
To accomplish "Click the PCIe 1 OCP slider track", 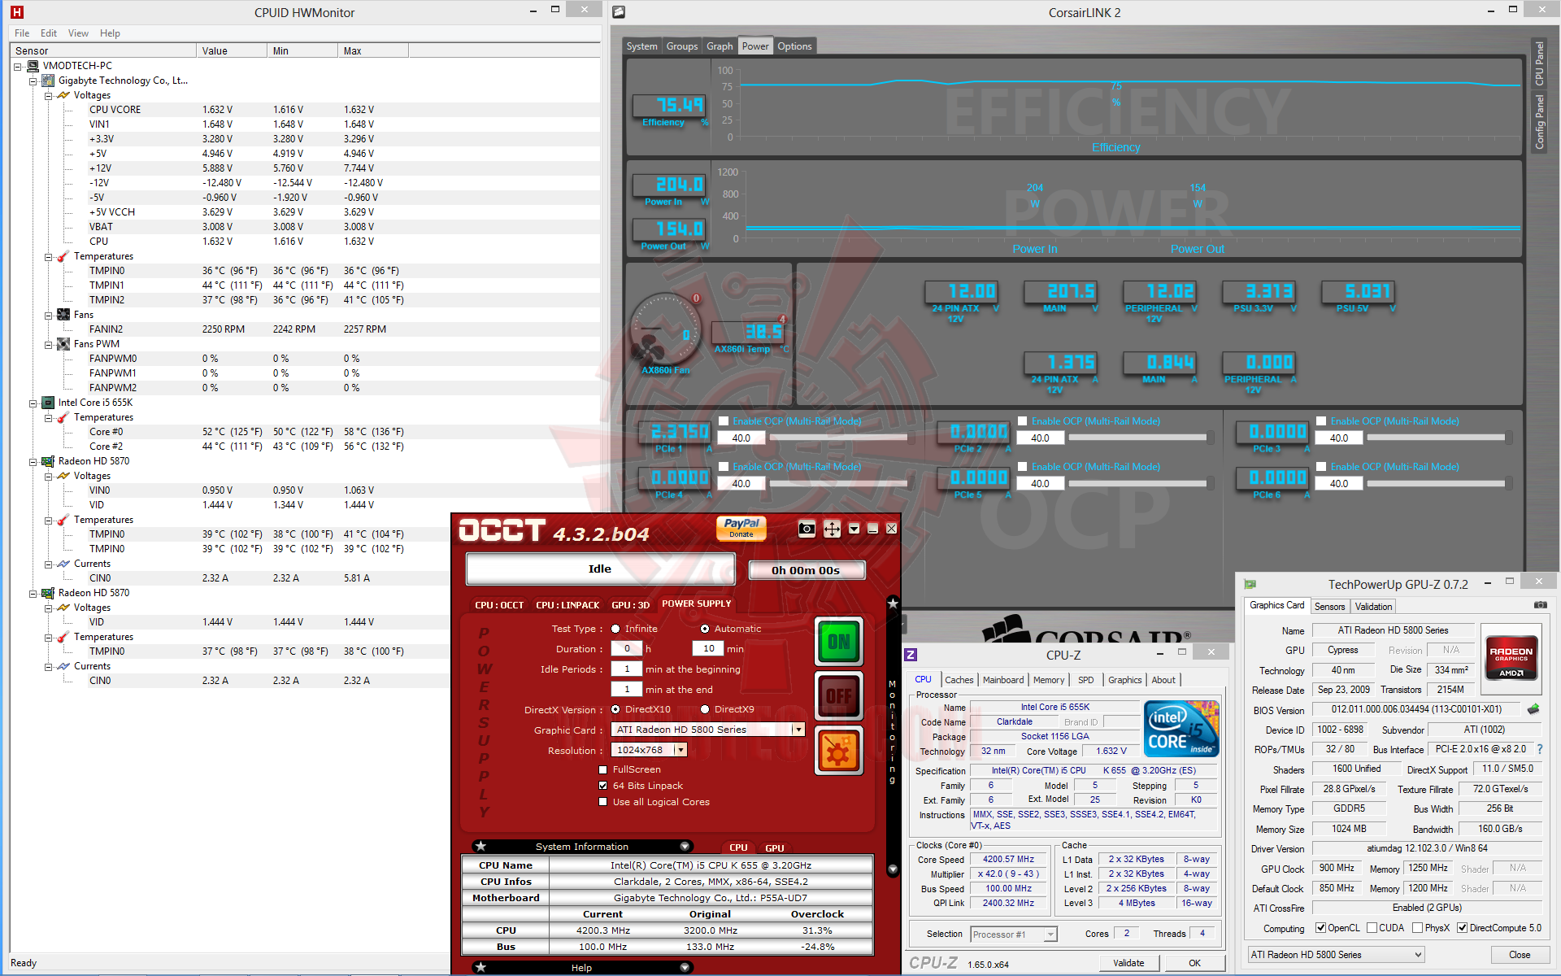I will point(837,438).
